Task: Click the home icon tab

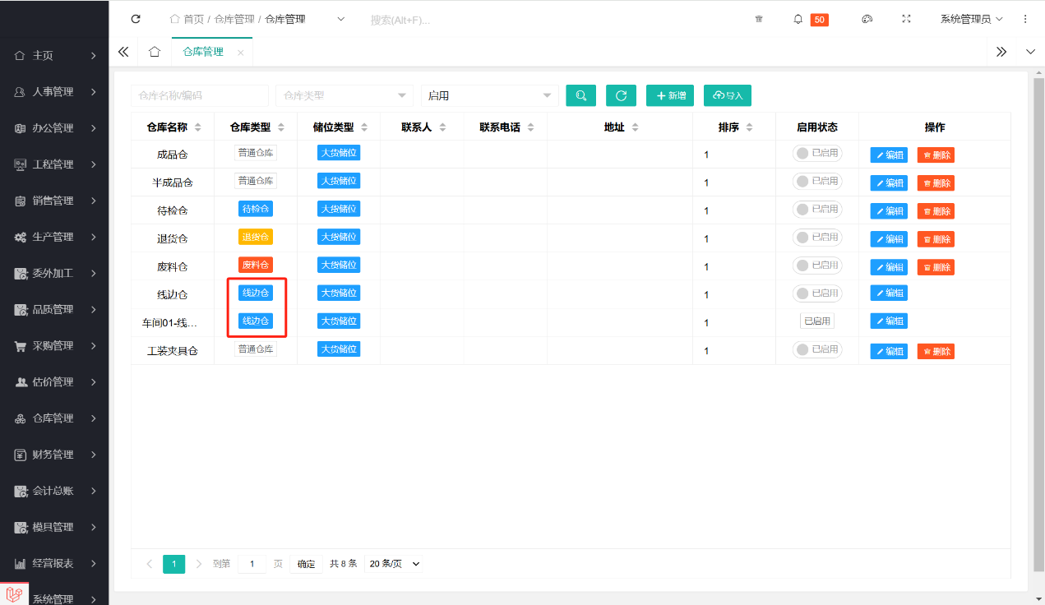Action: tap(154, 52)
